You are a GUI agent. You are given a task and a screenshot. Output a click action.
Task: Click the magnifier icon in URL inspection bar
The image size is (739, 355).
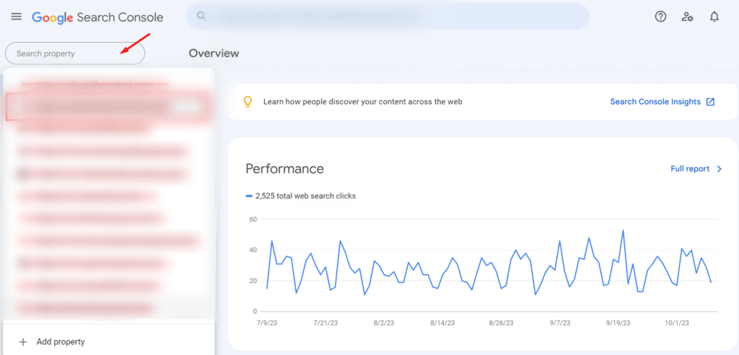point(202,17)
